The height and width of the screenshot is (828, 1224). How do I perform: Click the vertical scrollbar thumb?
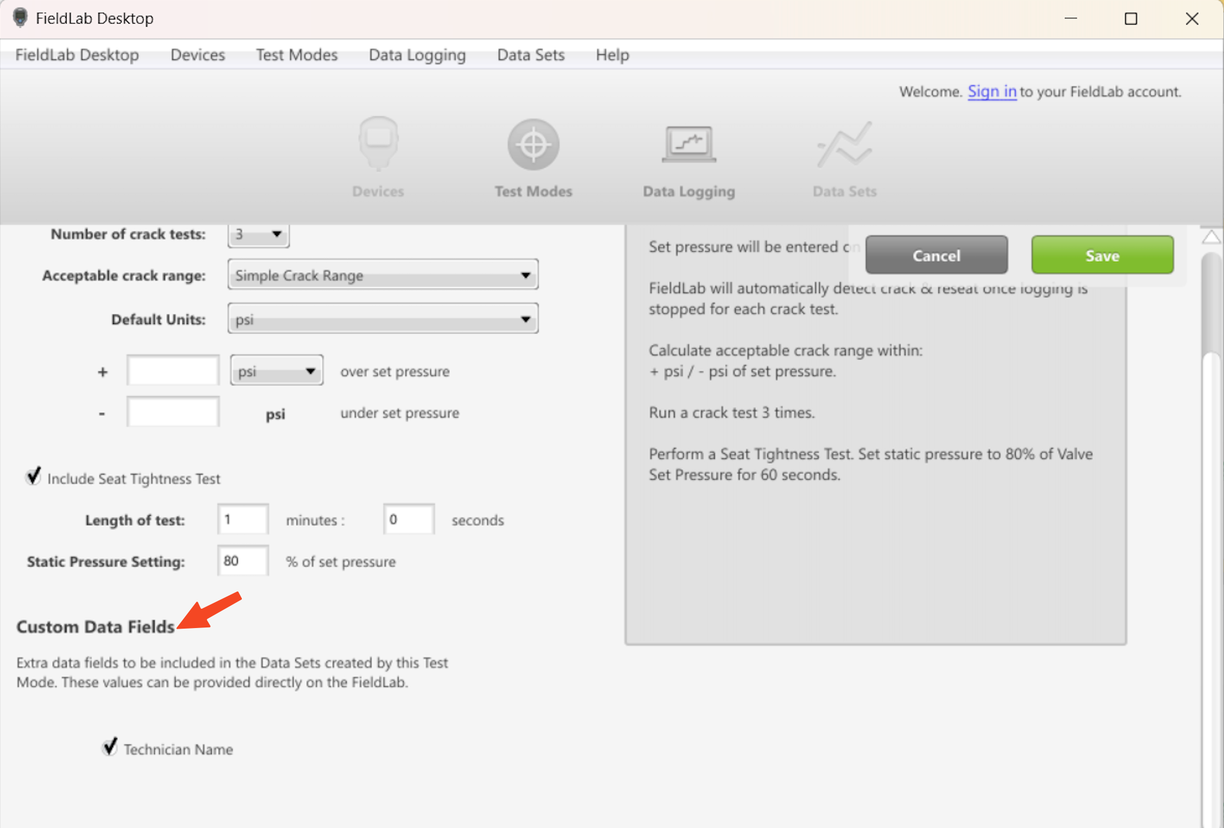[1211, 303]
